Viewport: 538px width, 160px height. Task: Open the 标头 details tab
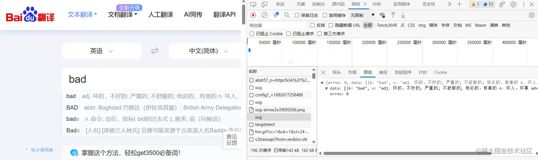pos(337,72)
